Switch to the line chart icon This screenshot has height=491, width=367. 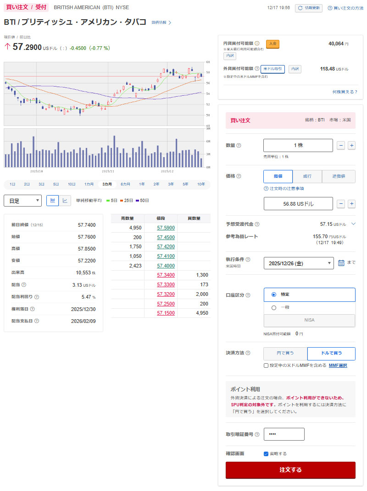65,201
